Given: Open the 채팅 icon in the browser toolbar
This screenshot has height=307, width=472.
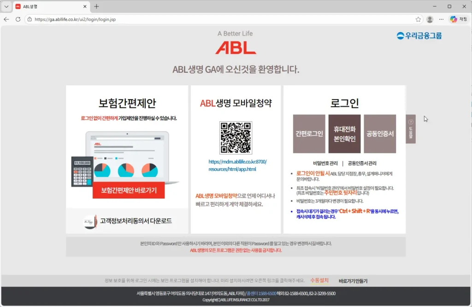Looking at the screenshot, I should [454, 19].
